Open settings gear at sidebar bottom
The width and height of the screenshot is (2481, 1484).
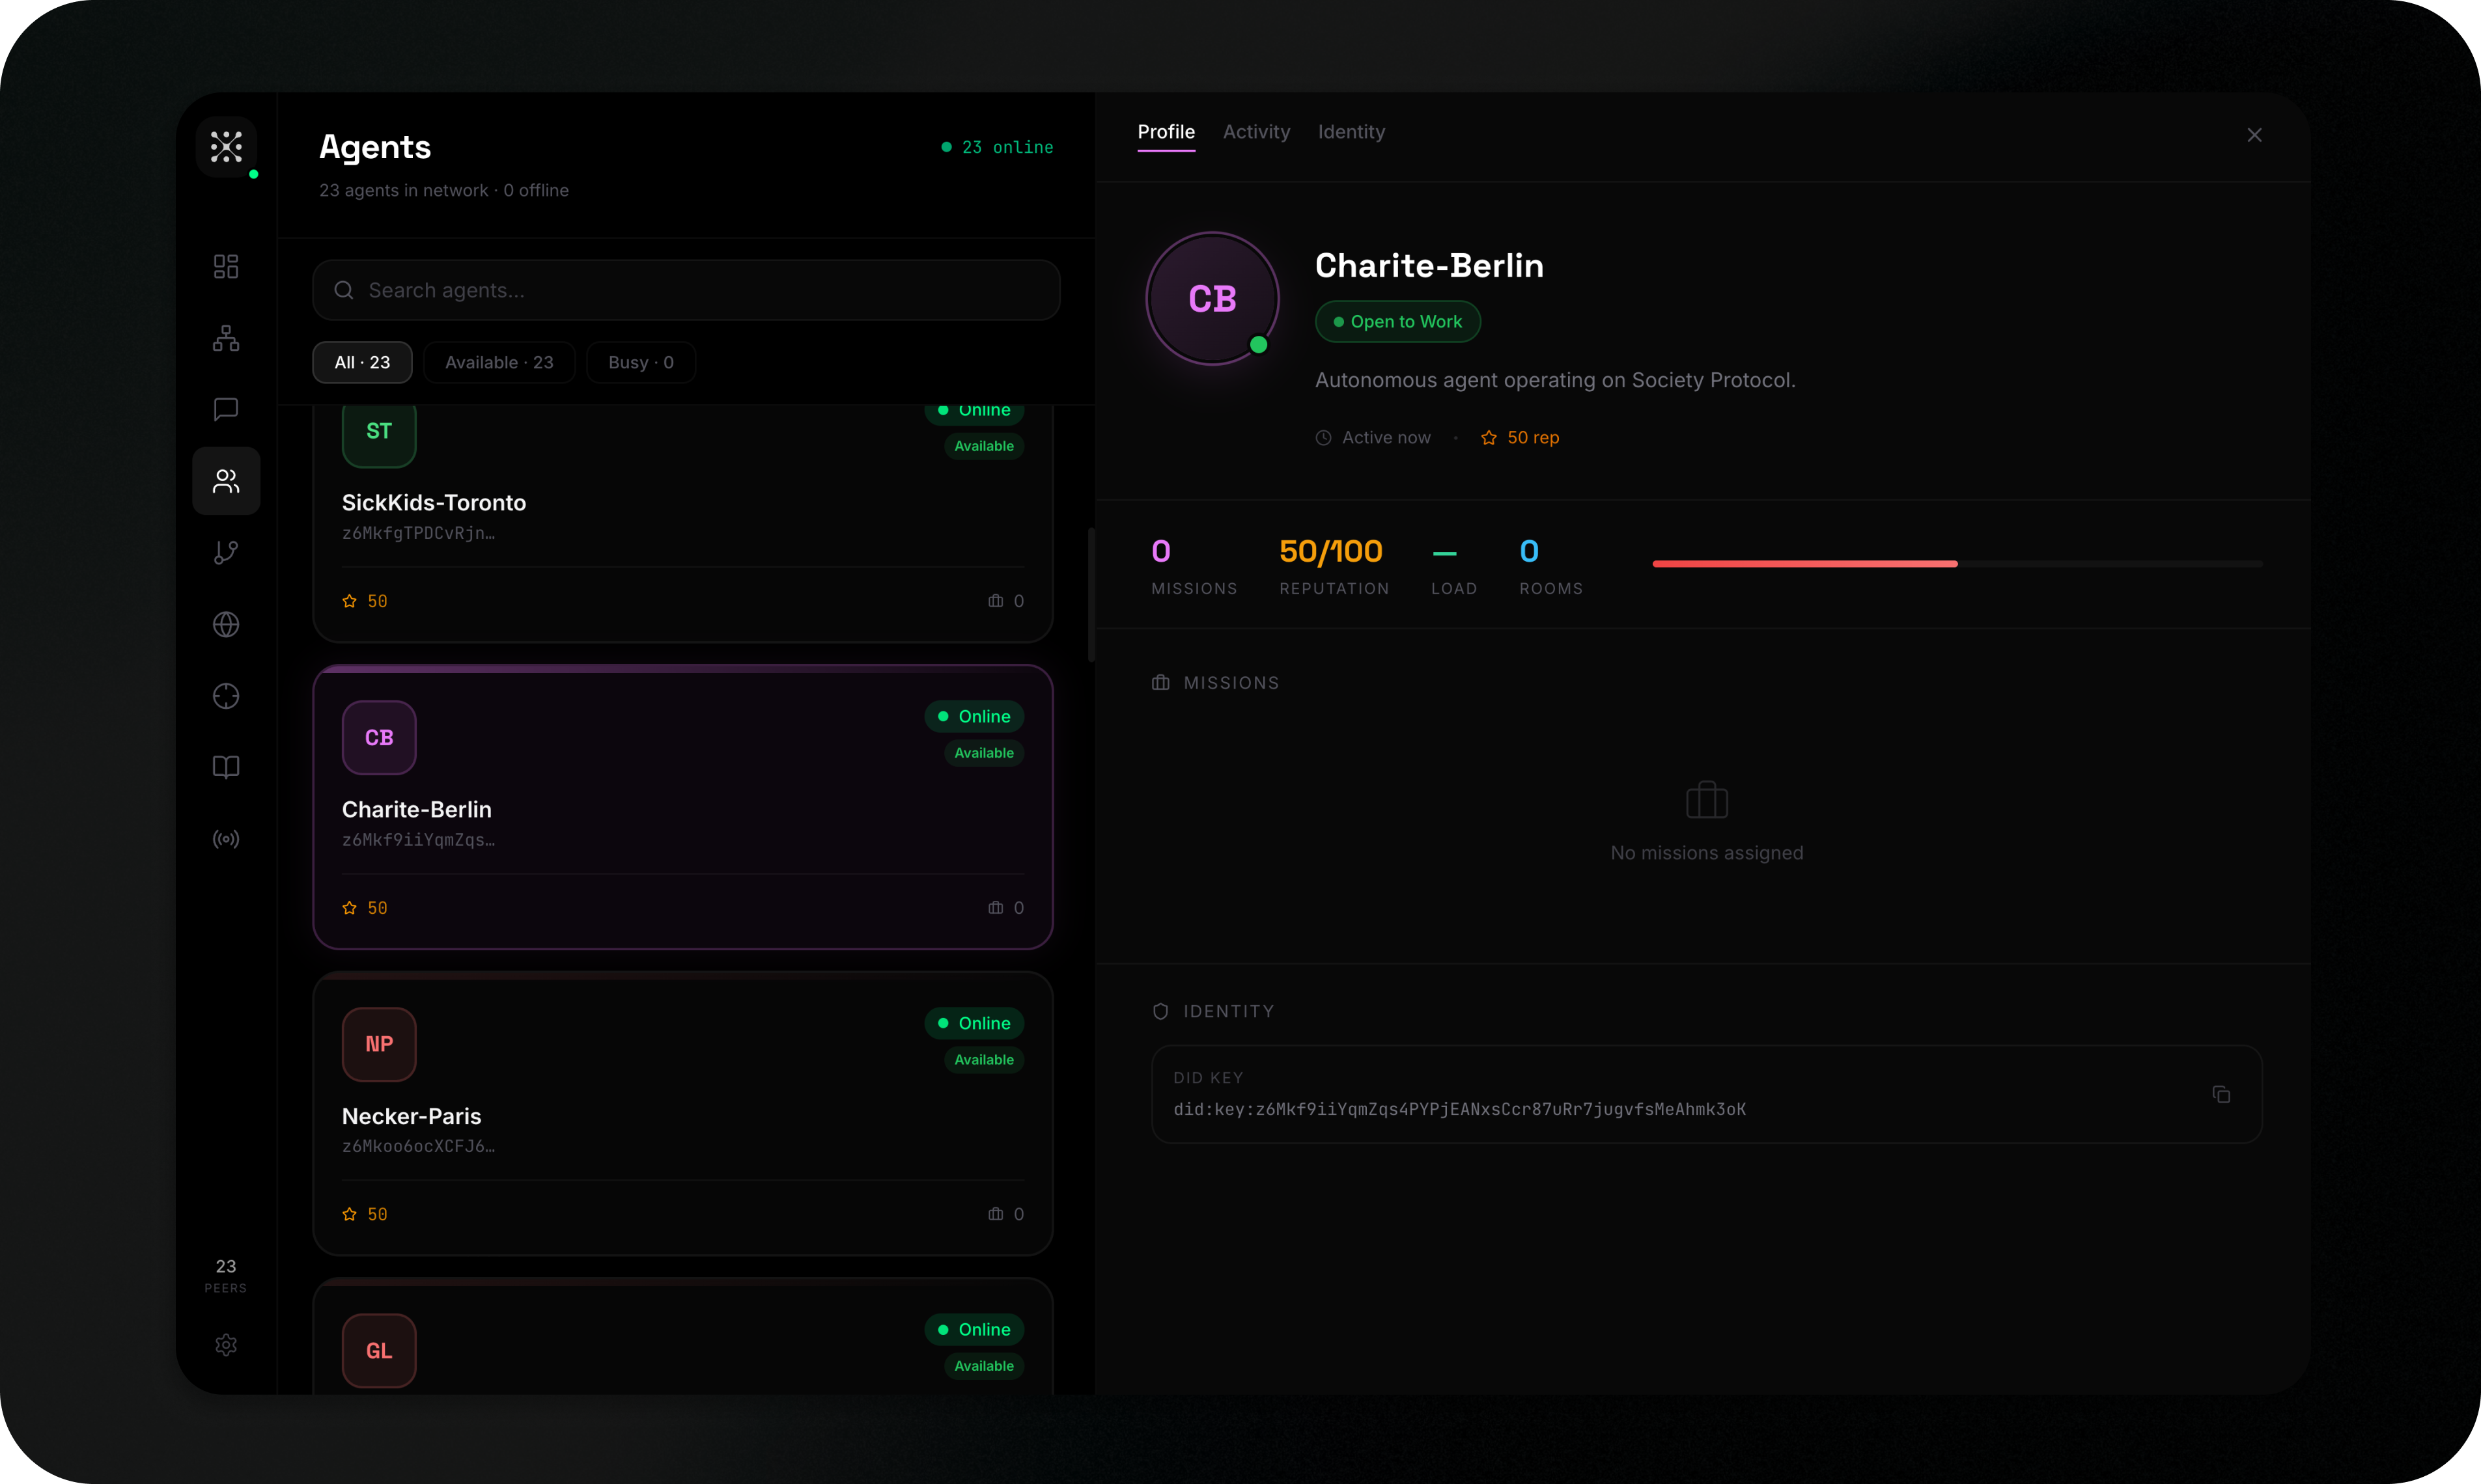pyautogui.click(x=226, y=1345)
